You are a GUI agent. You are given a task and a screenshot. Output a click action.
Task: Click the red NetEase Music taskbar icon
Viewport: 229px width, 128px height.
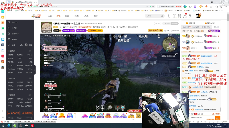click(32, 125)
